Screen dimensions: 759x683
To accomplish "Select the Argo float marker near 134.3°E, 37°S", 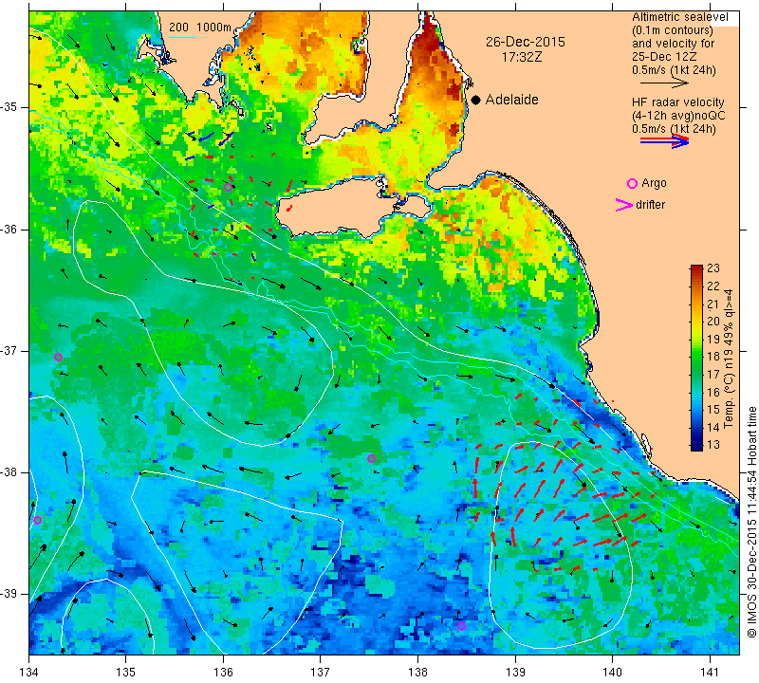I will pos(58,358).
